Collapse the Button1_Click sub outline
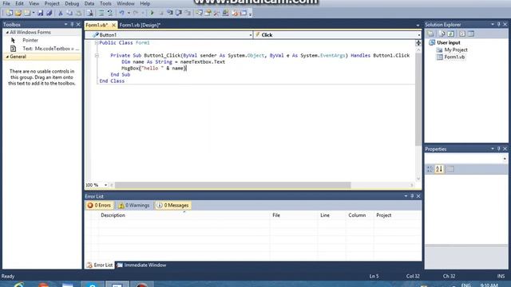This screenshot has width=511, height=287. 97,55
